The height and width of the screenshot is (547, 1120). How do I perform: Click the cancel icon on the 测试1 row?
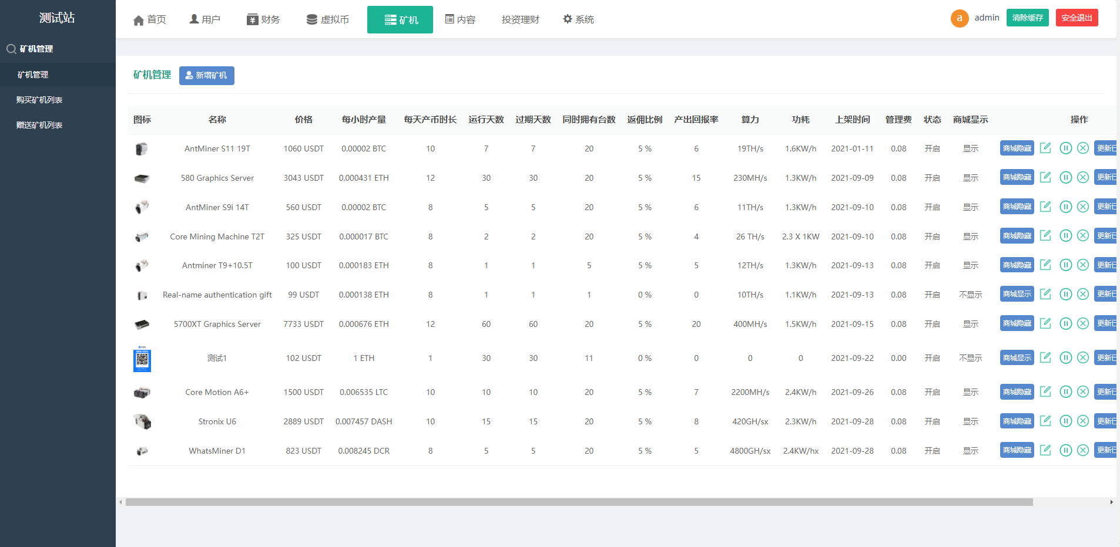tap(1084, 357)
